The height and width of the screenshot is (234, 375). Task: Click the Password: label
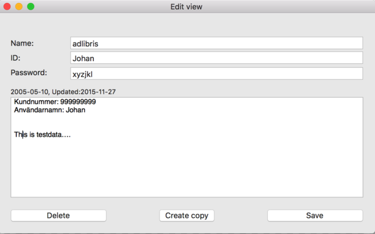[29, 73]
